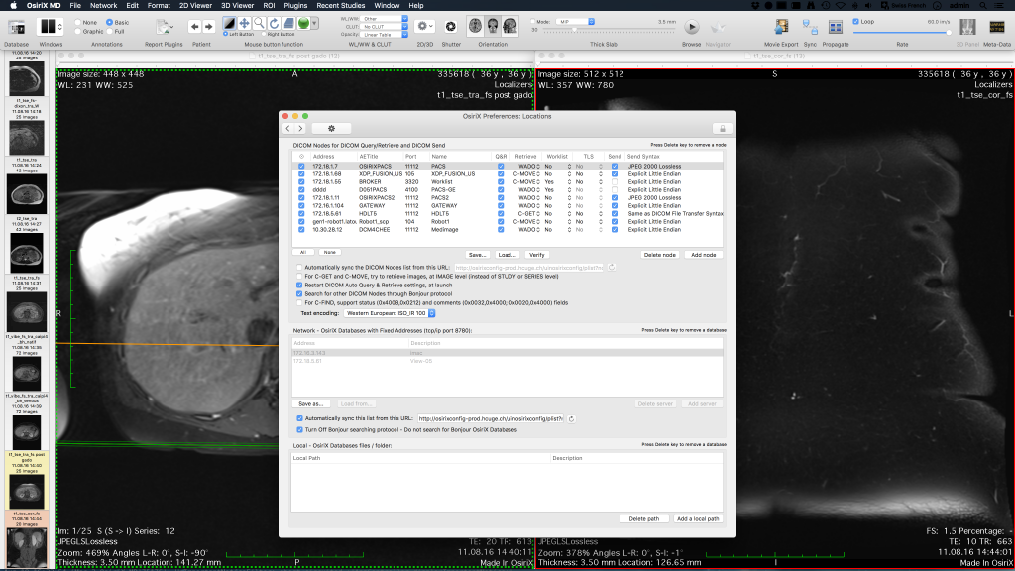
Task: Open the 2D Viewer menu
Action: [x=195, y=5]
